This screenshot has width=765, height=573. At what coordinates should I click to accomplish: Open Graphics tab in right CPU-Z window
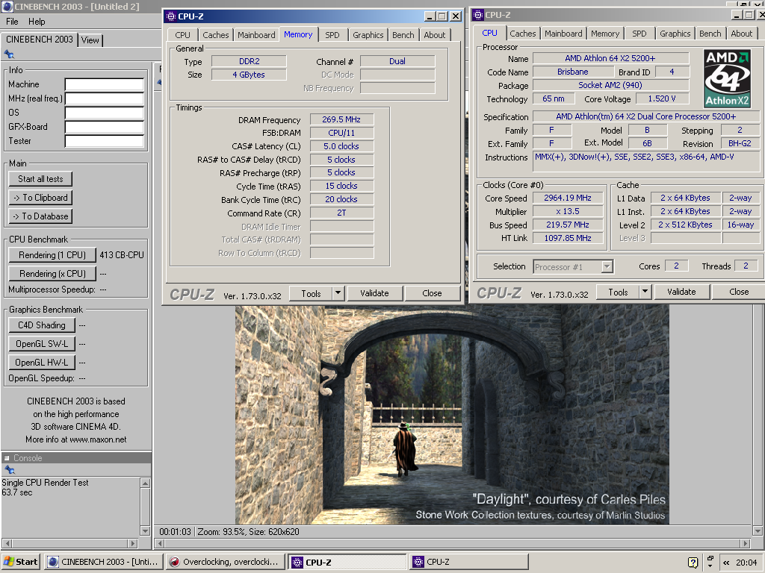pyautogui.click(x=675, y=34)
